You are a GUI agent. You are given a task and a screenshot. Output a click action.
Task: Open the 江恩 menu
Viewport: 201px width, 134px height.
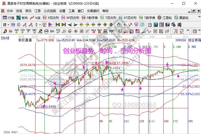pyautogui.click(x=37, y=11)
